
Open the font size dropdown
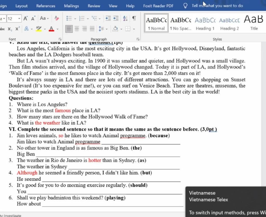[19, 18]
